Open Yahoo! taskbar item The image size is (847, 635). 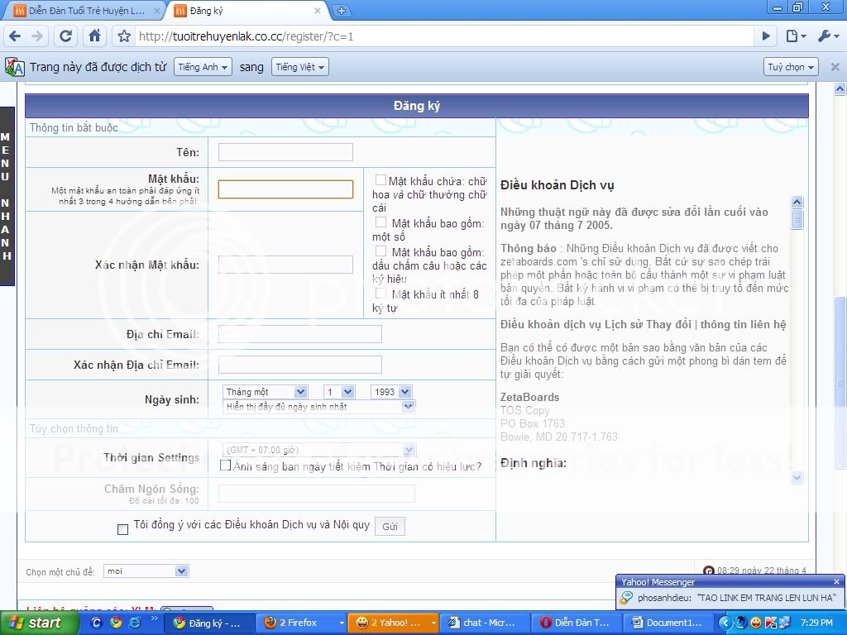point(391,623)
